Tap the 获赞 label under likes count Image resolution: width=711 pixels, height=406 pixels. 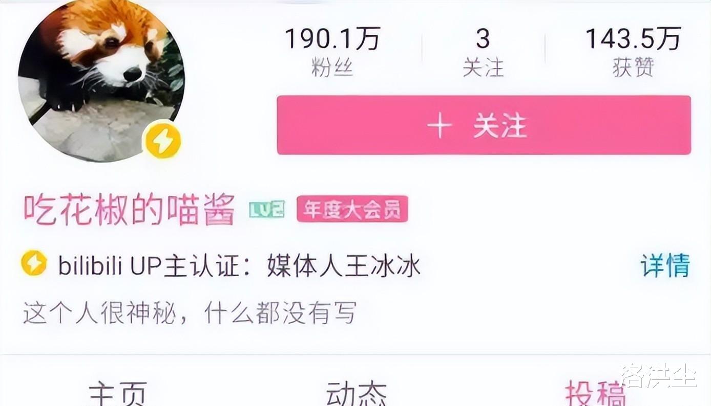tap(633, 67)
